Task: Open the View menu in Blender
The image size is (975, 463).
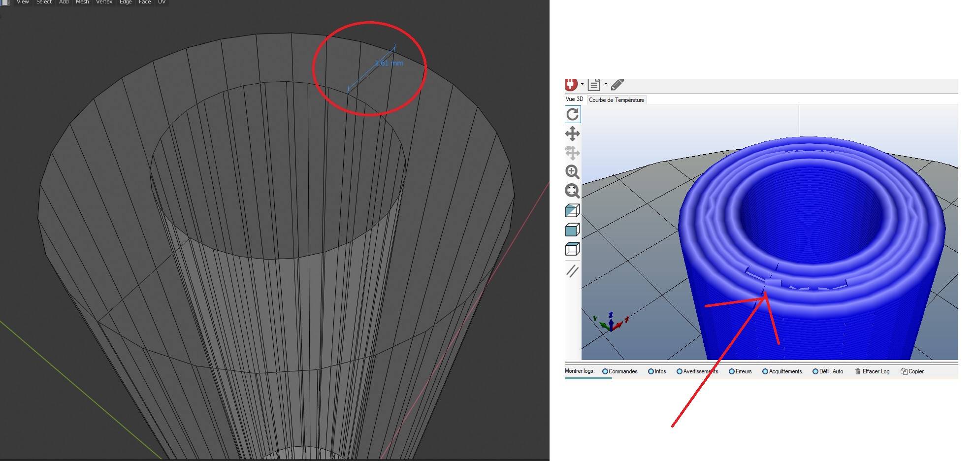Action: coord(23,2)
